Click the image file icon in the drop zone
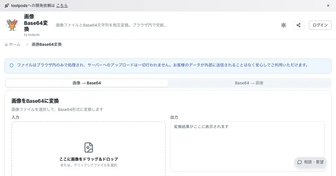336x176 pixels. tap(88, 148)
